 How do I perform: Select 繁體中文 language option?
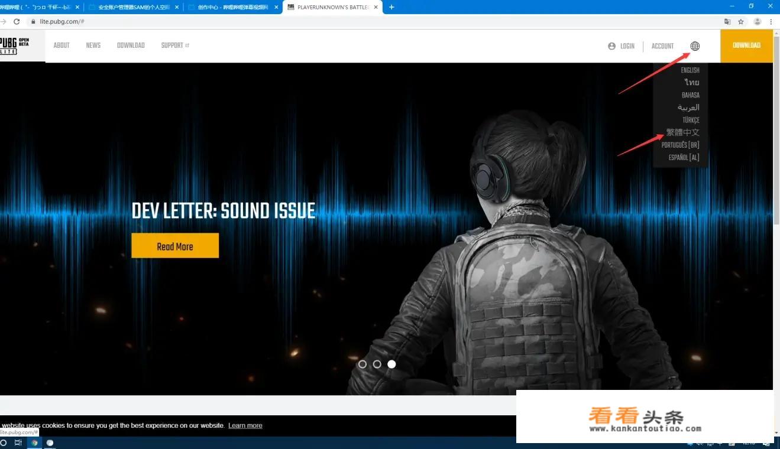683,132
